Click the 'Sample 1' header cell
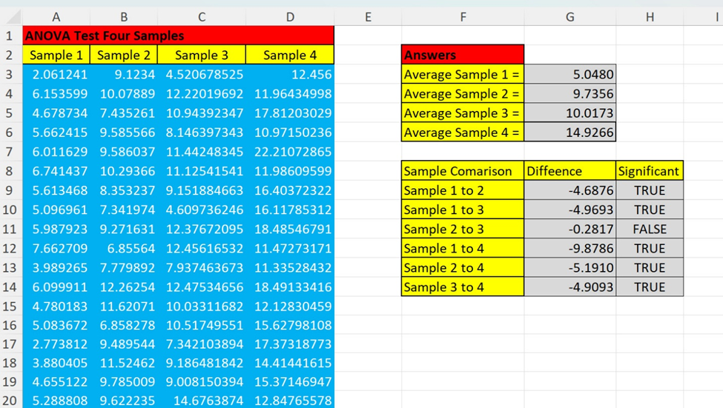Image resolution: width=723 pixels, height=408 pixels. (x=56, y=55)
